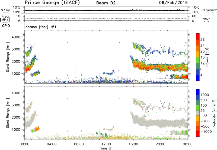Click the '28' tick on the Power scale

click(202, 40)
